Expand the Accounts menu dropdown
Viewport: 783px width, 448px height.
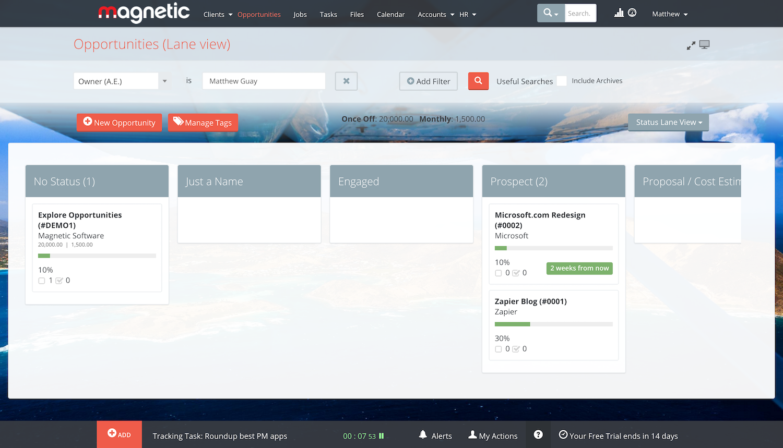tap(436, 14)
